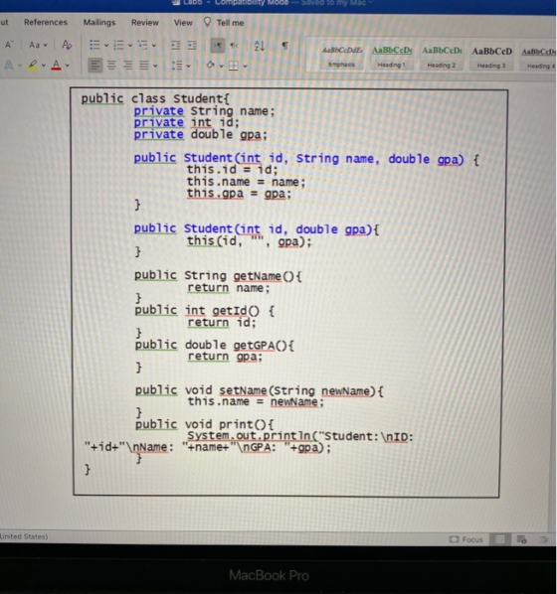Click the shading paint bucket icon

pyautogui.click(x=210, y=66)
